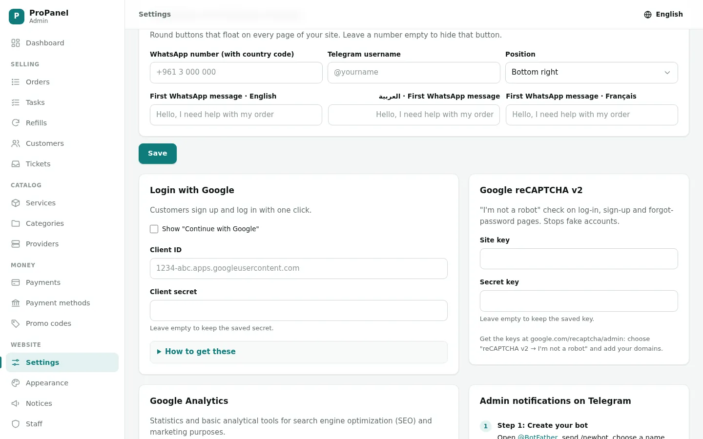Click First WhatsApp message Français field
The image size is (703, 439).
click(592, 115)
